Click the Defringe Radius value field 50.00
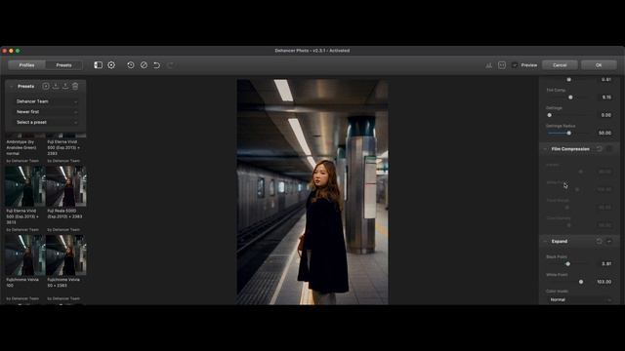The height and width of the screenshot is (351, 625). click(x=604, y=133)
